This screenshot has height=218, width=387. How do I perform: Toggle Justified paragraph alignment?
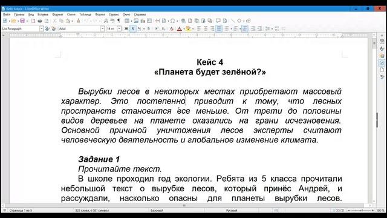[x=219, y=29]
